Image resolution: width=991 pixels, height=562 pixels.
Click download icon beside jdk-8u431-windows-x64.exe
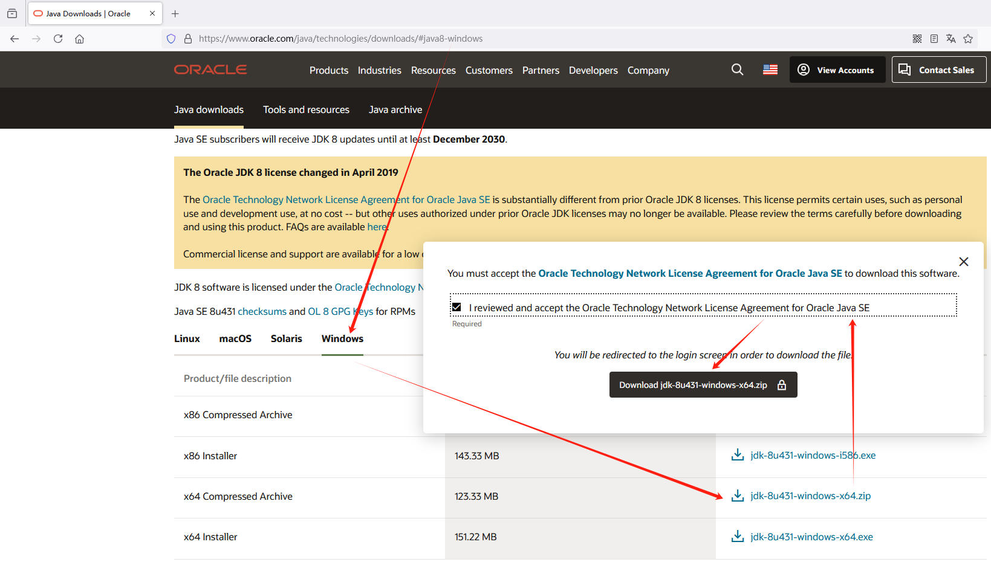pyautogui.click(x=737, y=537)
